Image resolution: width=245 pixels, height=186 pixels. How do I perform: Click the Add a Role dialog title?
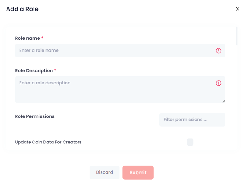22,9
